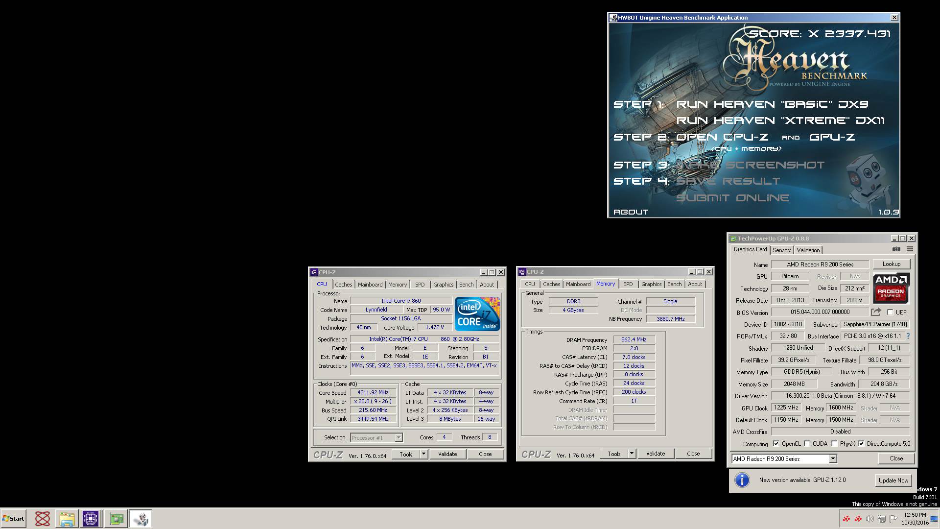The height and width of the screenshot is (529, 940).
Task: Click the Start button
Action: tap(13, 519)
